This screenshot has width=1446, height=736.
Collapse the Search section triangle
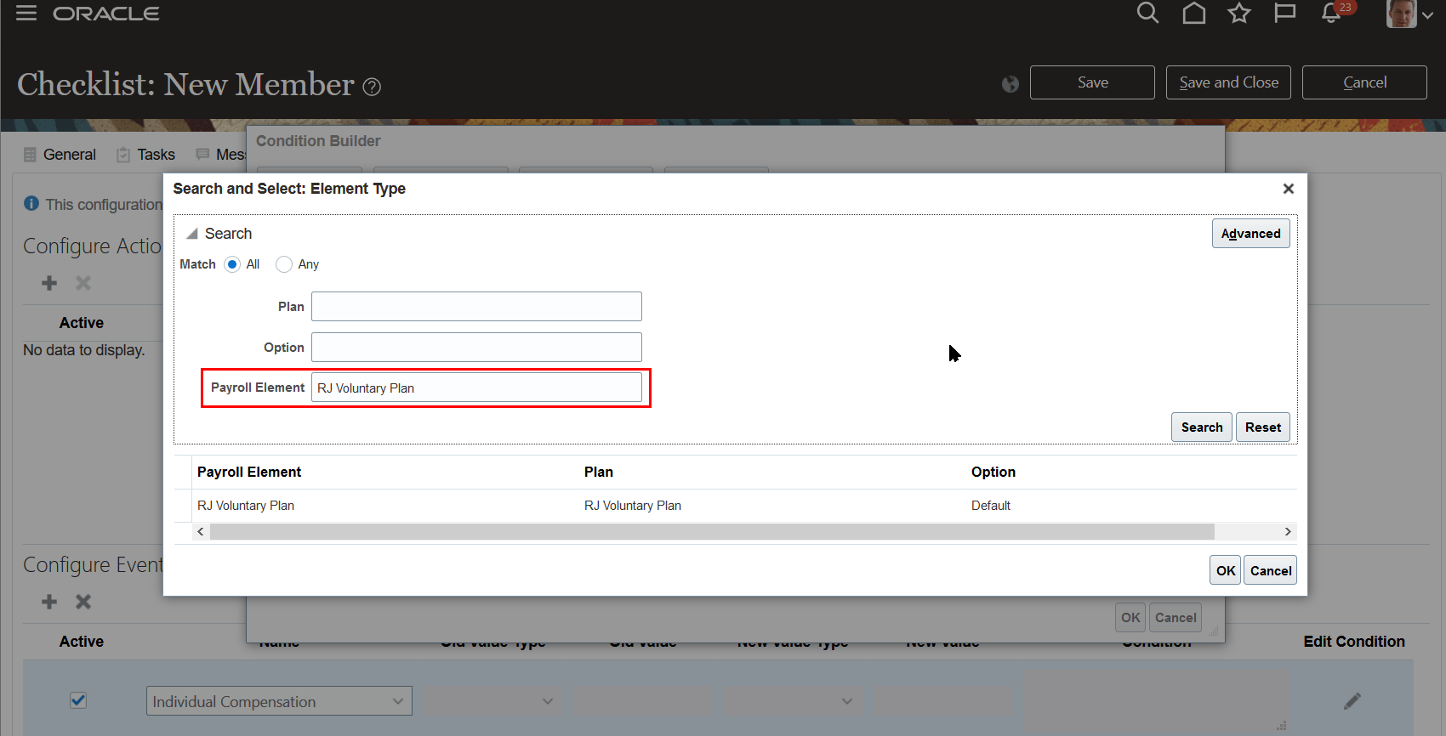pos(192,234)
